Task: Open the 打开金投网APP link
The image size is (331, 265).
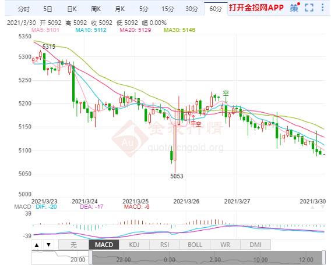Action: pos(256,8)
